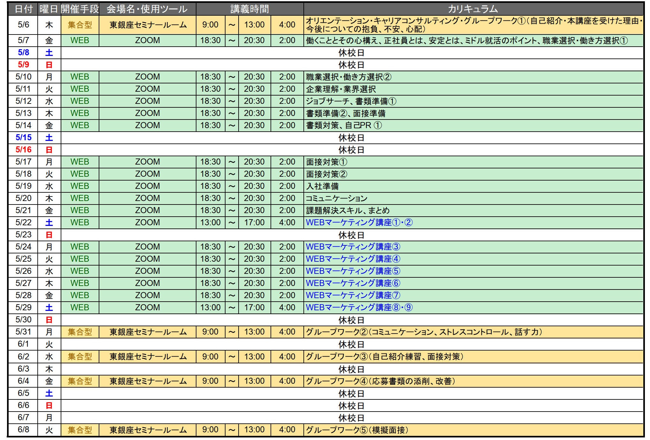Open WEBマーケティング講座⑥ link text
650x440 pixels.
353,283
